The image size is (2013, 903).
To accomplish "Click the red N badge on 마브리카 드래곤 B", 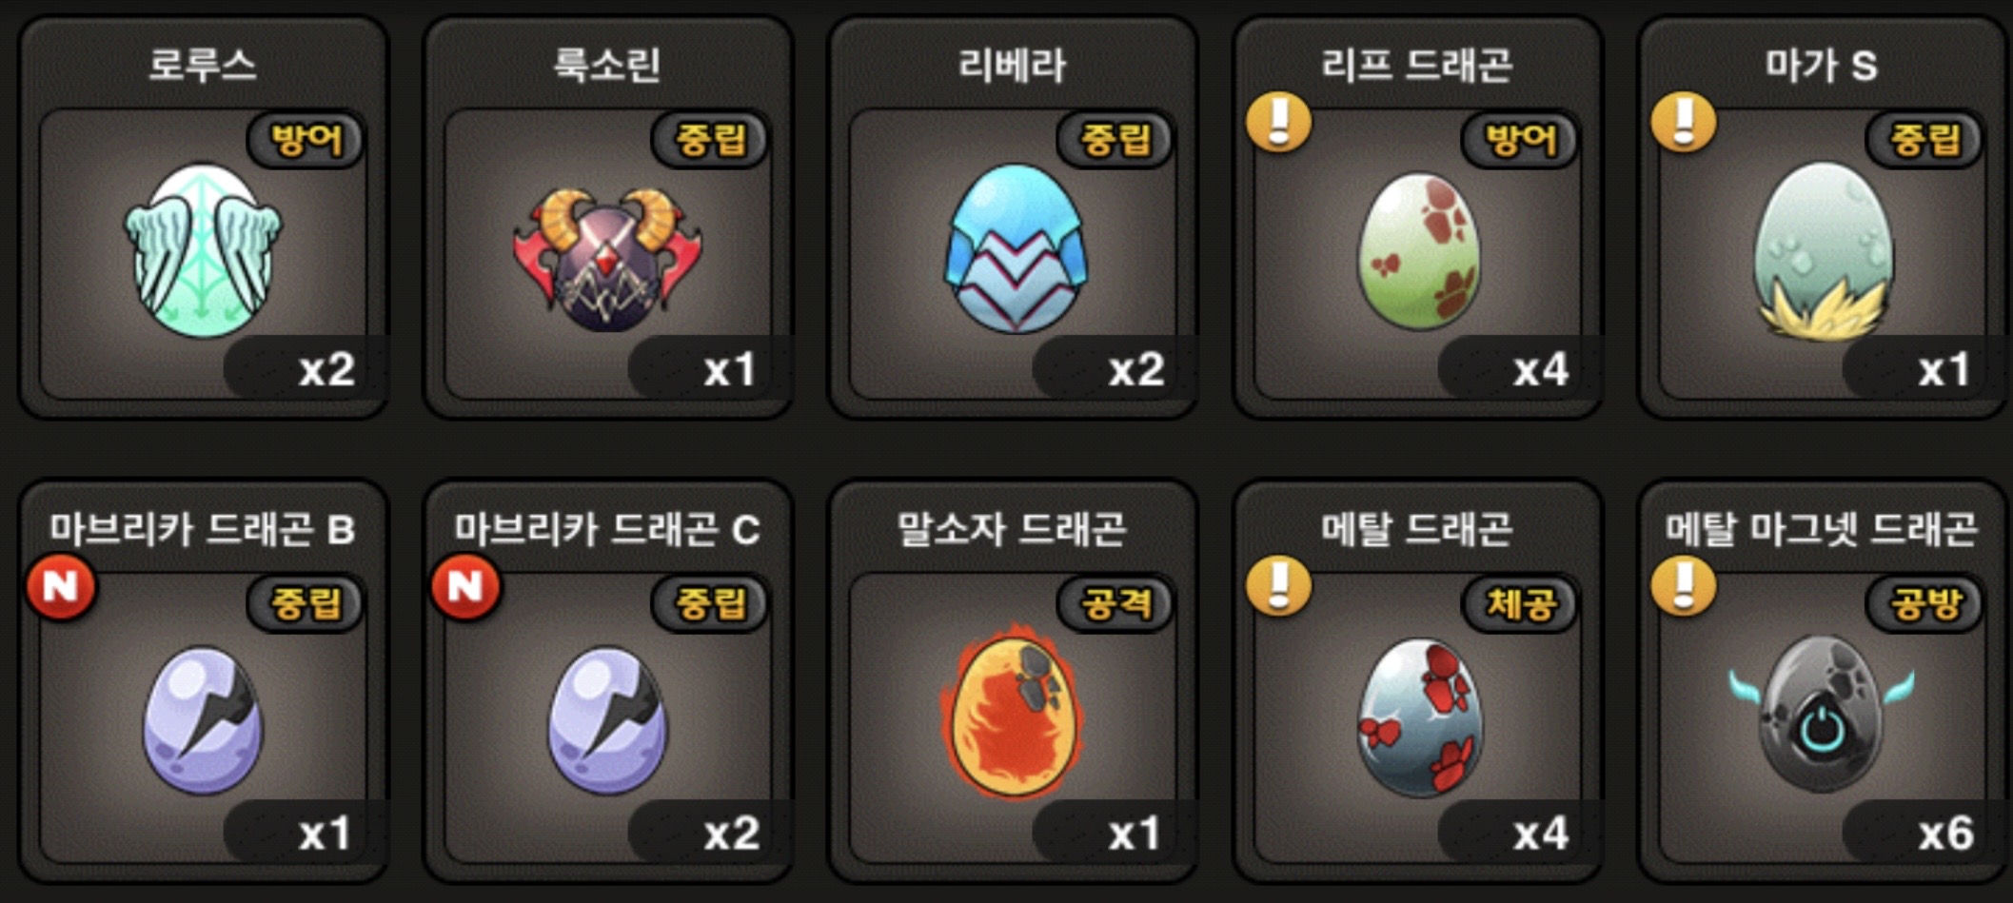I will pyautogui.click(x=61, y=587).
